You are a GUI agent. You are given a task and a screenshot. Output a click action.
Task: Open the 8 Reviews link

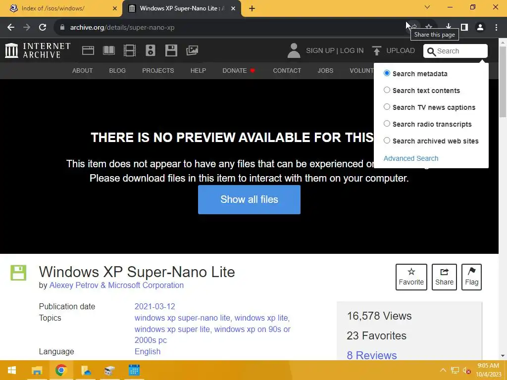(x=372, y=355)
